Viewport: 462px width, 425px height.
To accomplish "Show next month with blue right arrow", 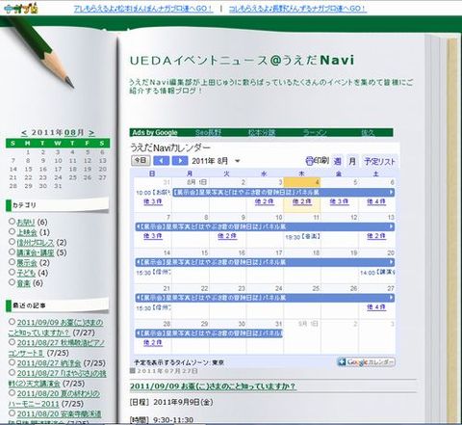I will coord(180,160).
